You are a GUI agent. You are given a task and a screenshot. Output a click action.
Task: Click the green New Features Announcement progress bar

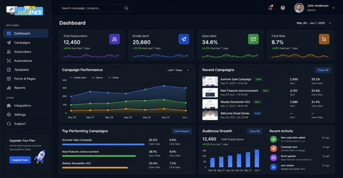coord(99,156)
